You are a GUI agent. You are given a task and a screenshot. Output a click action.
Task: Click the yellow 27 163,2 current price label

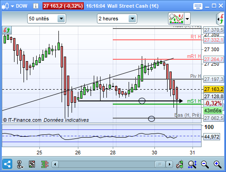(x=213, y=89)
